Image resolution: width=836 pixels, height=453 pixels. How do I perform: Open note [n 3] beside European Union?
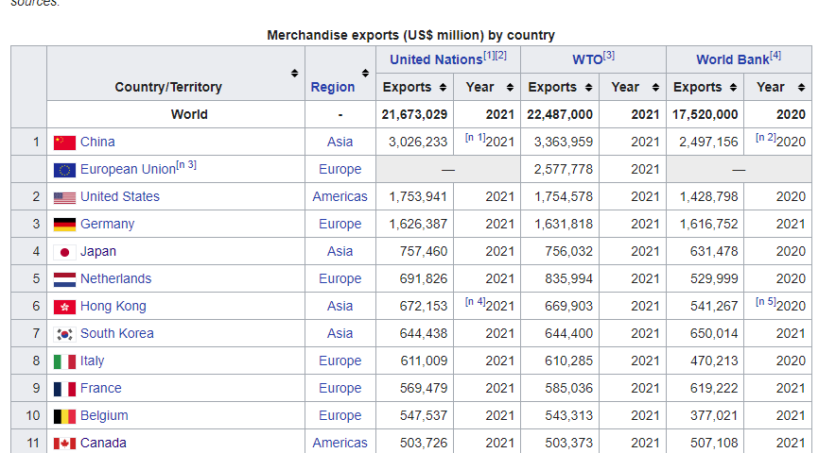[x=186, y=165]
